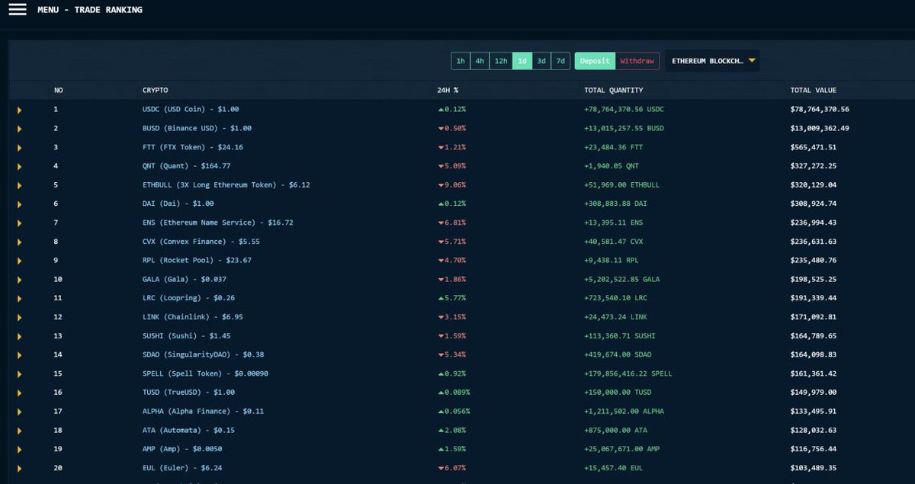Open RPL (Rocket Pool) entry
This screenshot has height=484, width=915.
[x=197, y=260]
